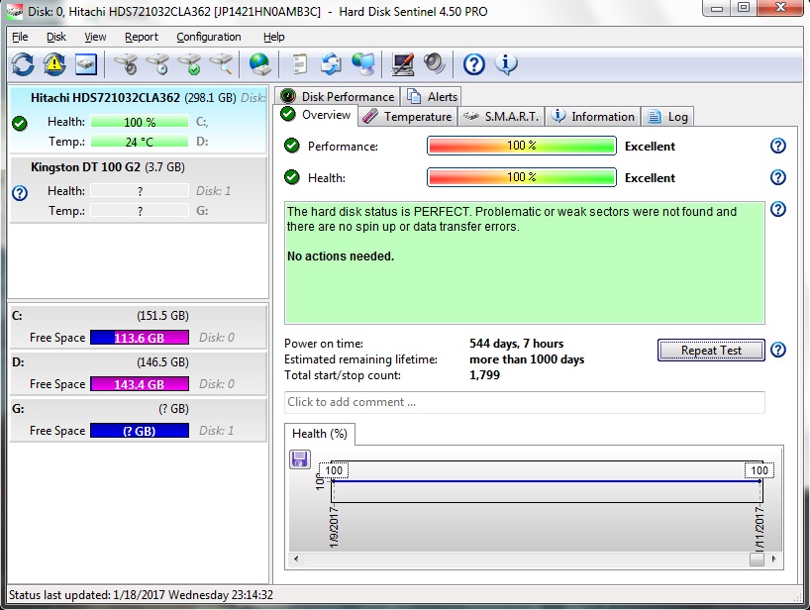The height and width of the screenshot is (610, 810).
Task: Click the graph scrollbar left arrow
Action: (x=296, y=559)
